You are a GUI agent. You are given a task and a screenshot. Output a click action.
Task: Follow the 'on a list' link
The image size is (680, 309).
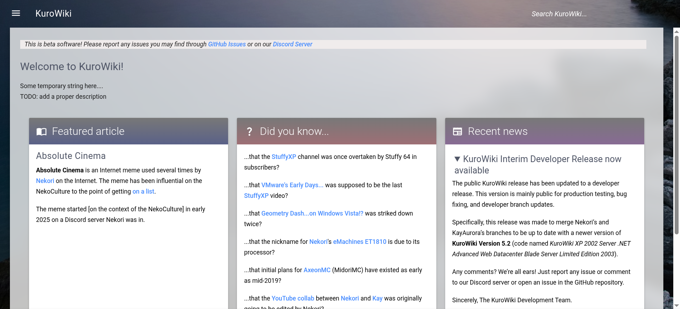(x=143, y=191)
